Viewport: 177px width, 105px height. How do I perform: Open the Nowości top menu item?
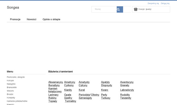coord(31,19)
